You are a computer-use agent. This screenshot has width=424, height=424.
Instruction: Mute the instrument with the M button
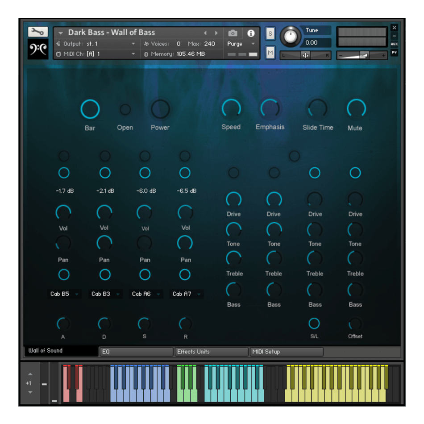[x=270, y=53]
